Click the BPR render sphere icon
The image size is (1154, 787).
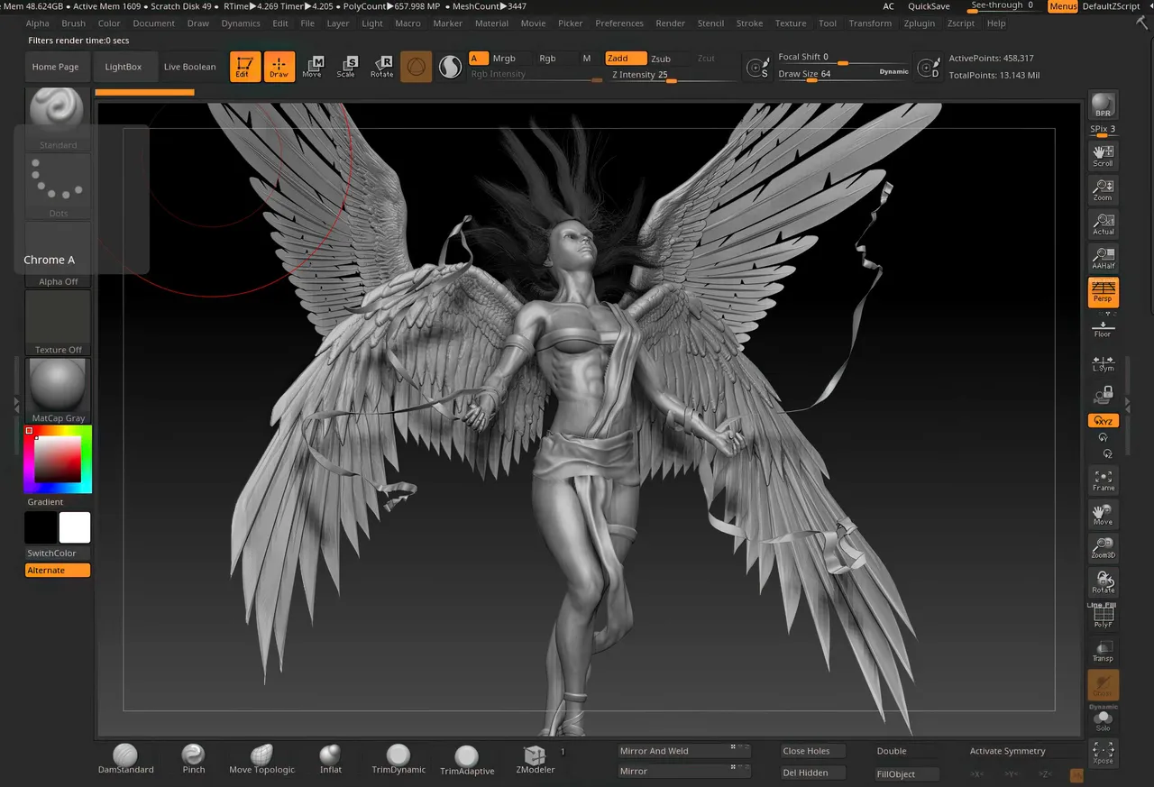pyautogui.click(x=1103, y=106)
